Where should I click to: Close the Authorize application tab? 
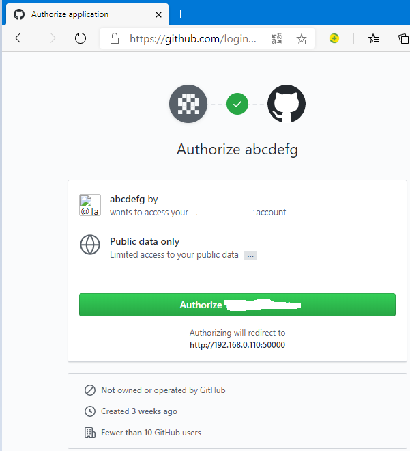[x=158, y=14]
